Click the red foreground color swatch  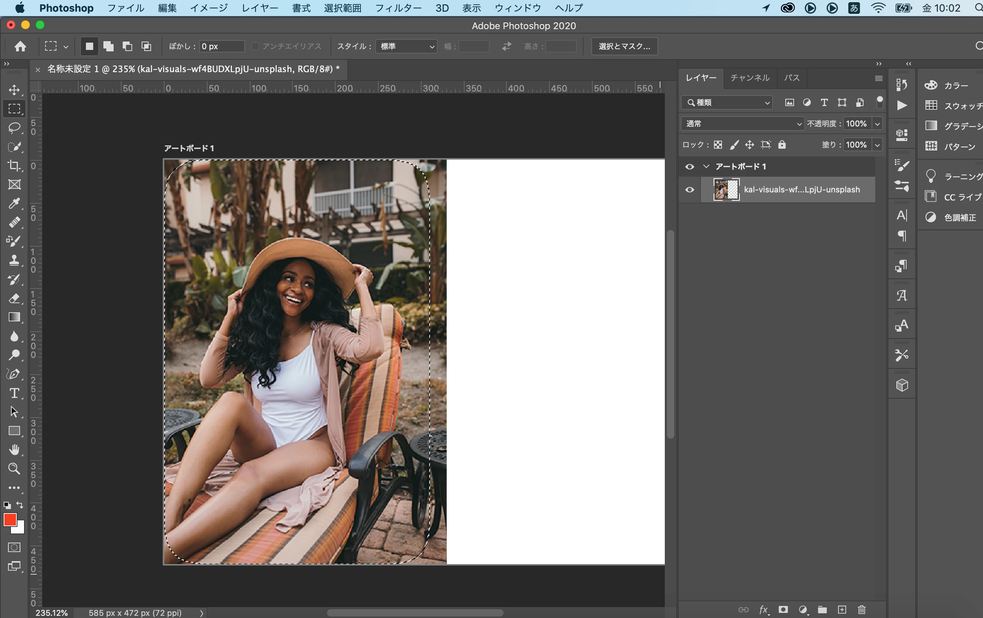pos(10,520)
